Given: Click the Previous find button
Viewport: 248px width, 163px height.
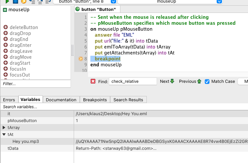Looking at the screenshot, I should [x=190, y=81].
